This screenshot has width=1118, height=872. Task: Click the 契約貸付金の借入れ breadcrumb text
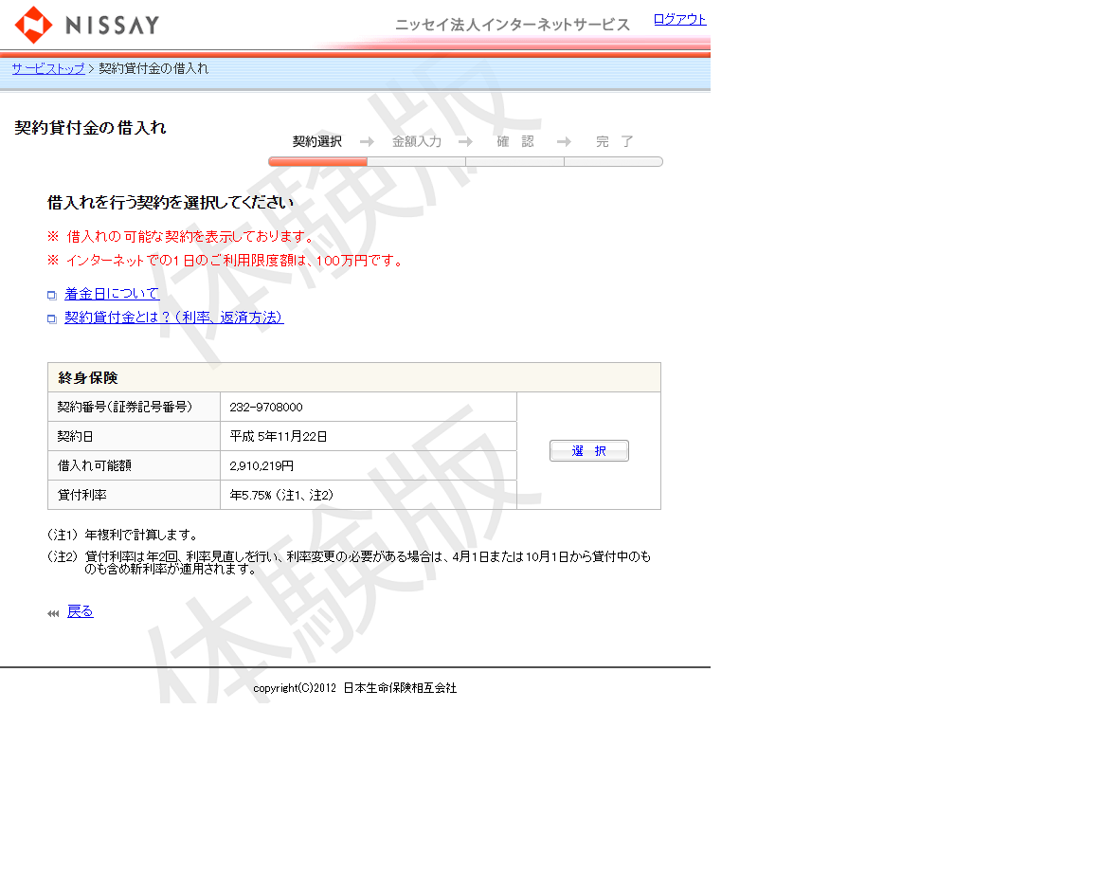pyautogui.click(x=153, y=68)
